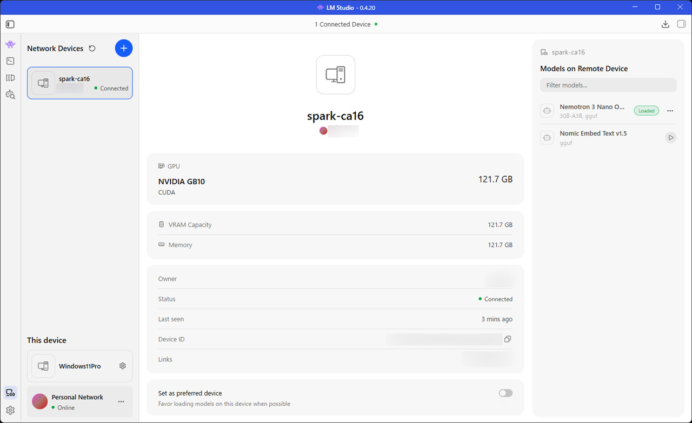Viewport: 692px width, 423px height.
Task: Click the NVIDIA GB10 GPU name
Action: (x=182, y=182)
